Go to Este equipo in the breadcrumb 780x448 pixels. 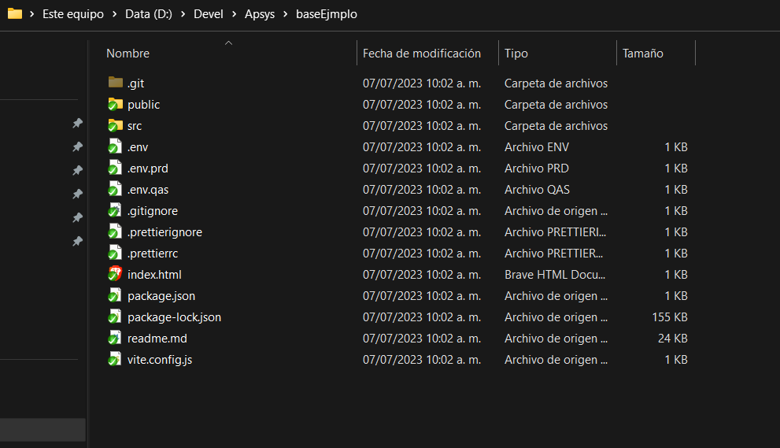tap(73, 14)
